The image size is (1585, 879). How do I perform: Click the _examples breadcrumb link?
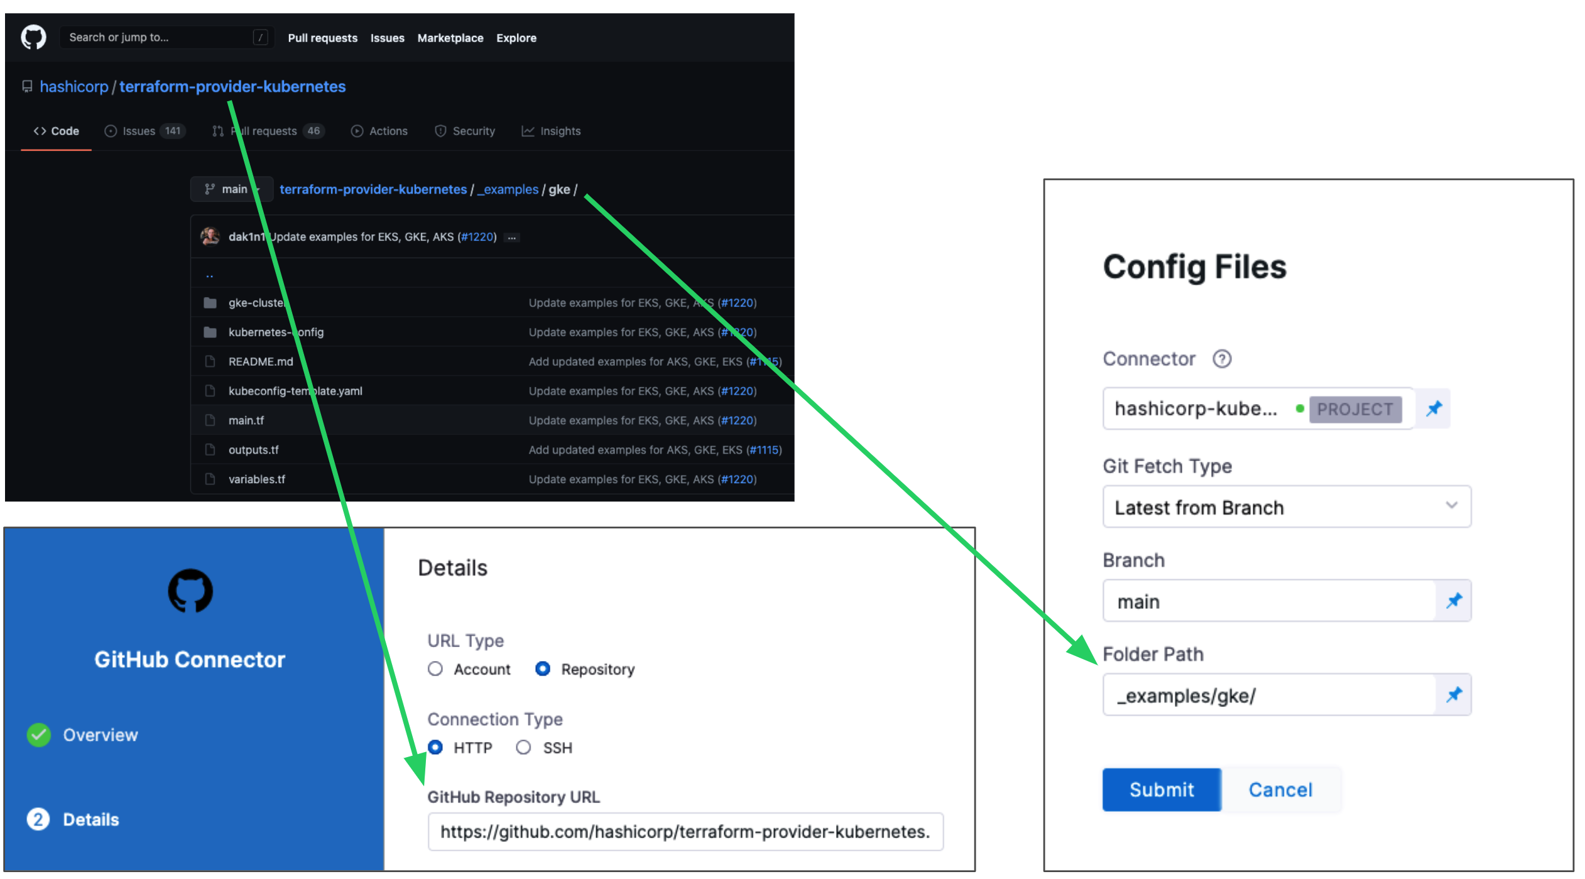[x=508, y=189]
